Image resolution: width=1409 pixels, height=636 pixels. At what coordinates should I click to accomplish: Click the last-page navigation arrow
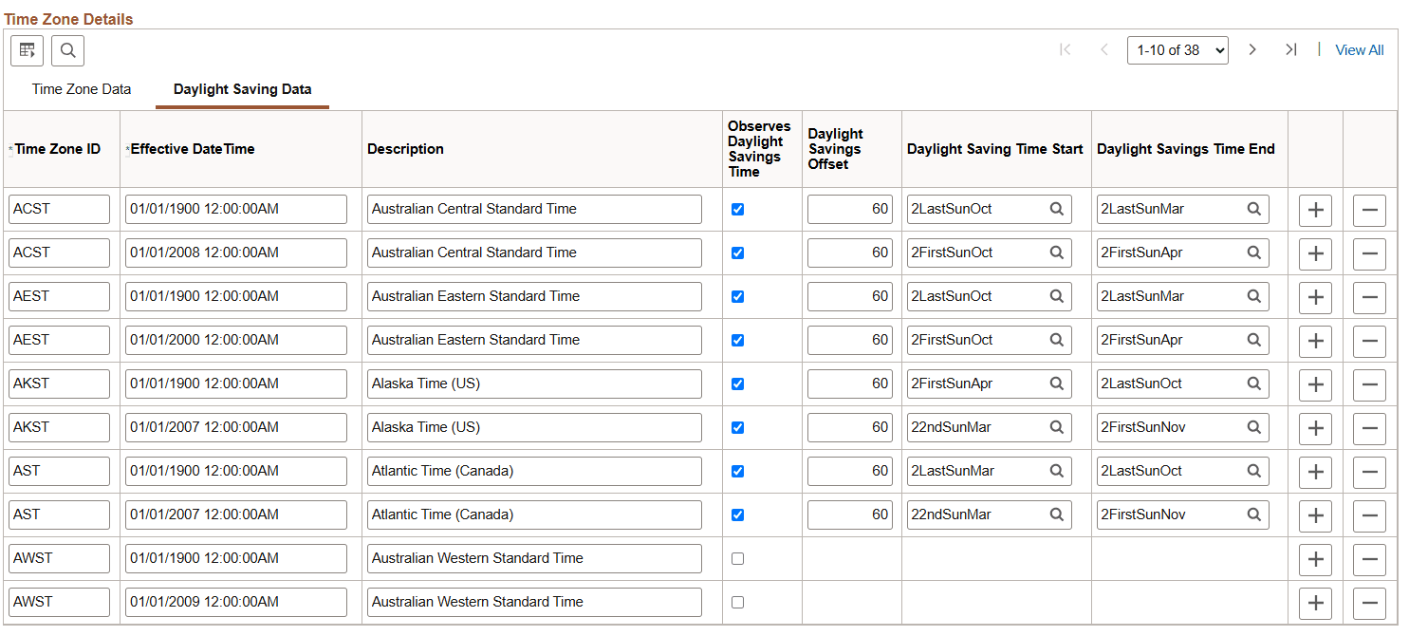tap(1291, 49)
